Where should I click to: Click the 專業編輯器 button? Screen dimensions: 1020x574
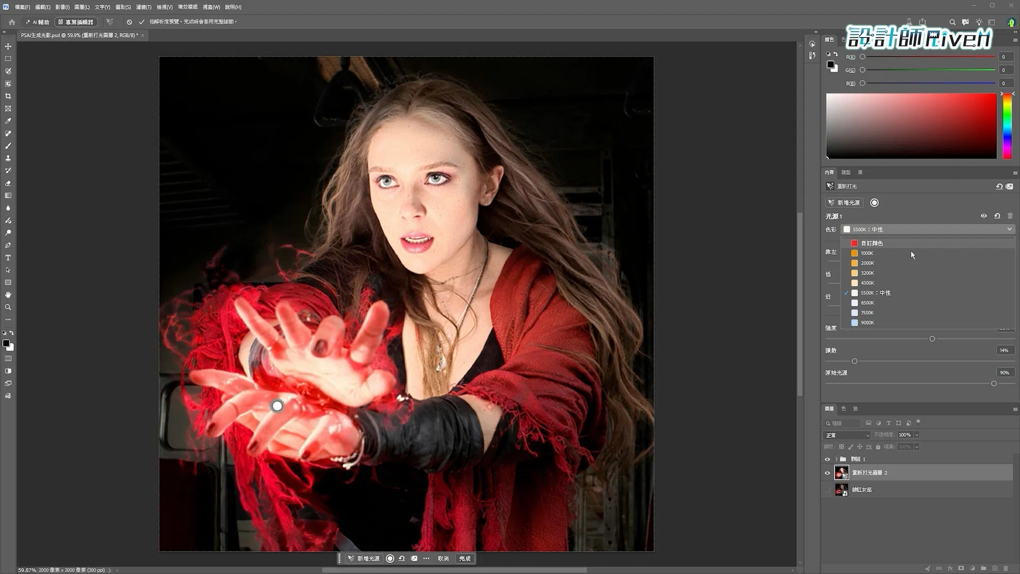coord(76,22)
